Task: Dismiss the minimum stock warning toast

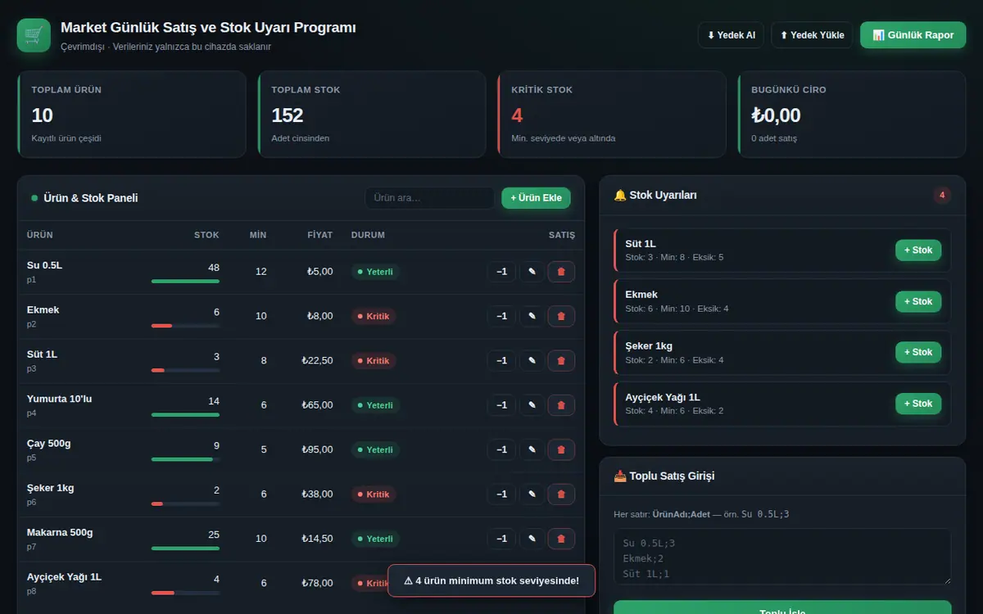Action: (x=491, y=580)
